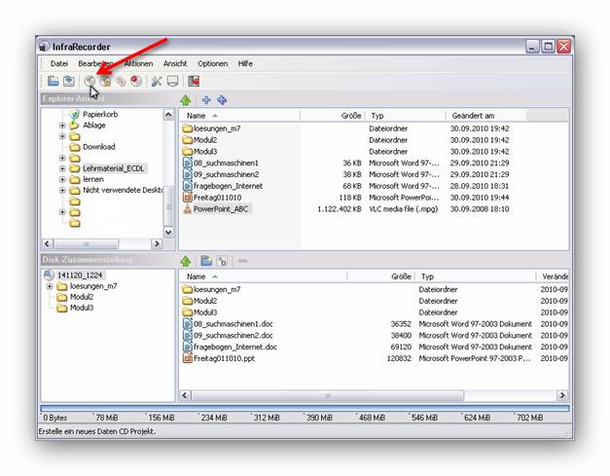
Task: Create a new folder in the disc compilation
Action: [x=206, y=261]
